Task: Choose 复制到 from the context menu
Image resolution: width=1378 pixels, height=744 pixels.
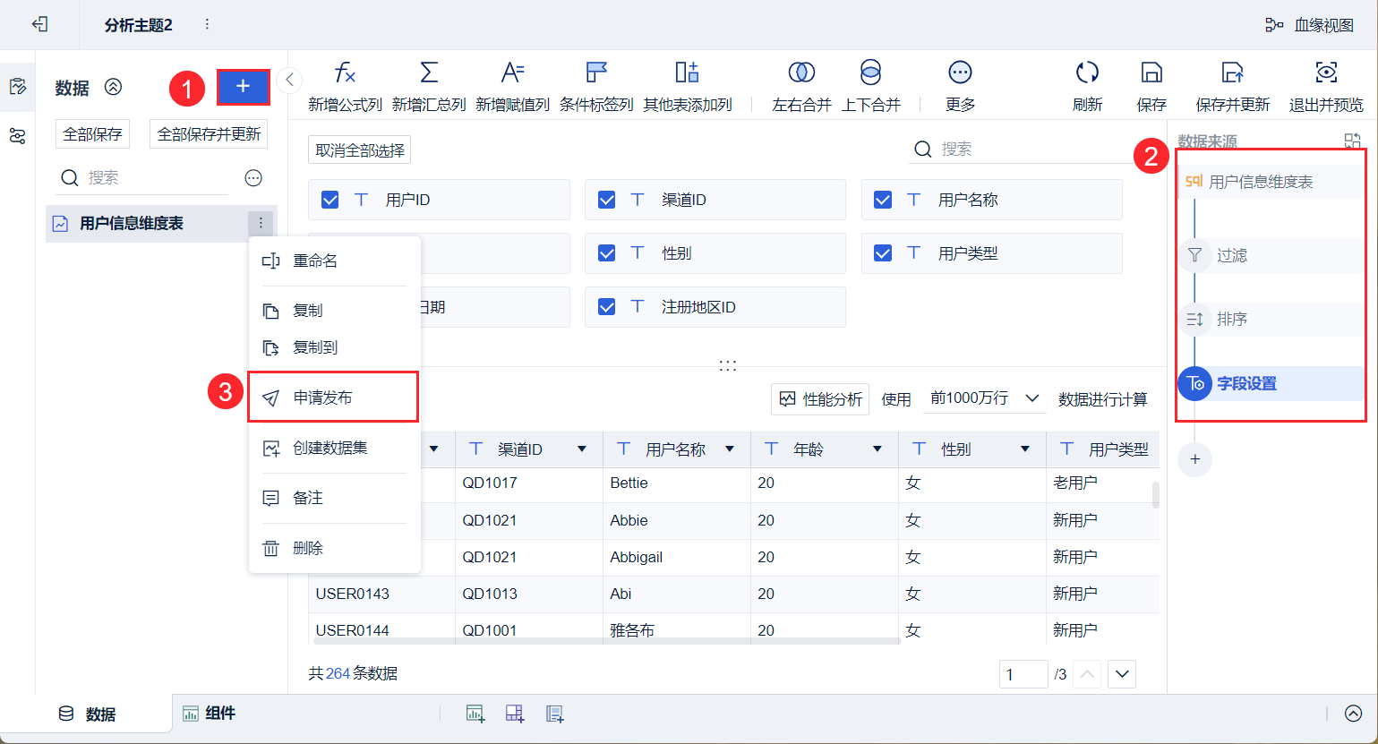Action: 334,347
